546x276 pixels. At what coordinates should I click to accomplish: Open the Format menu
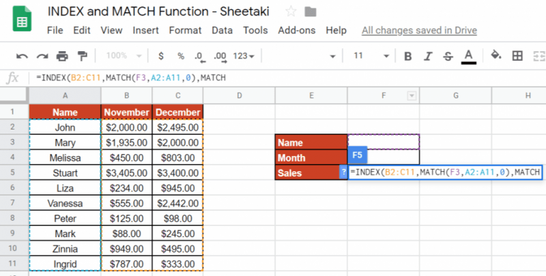pyautogui.click(x=185, y=30)
